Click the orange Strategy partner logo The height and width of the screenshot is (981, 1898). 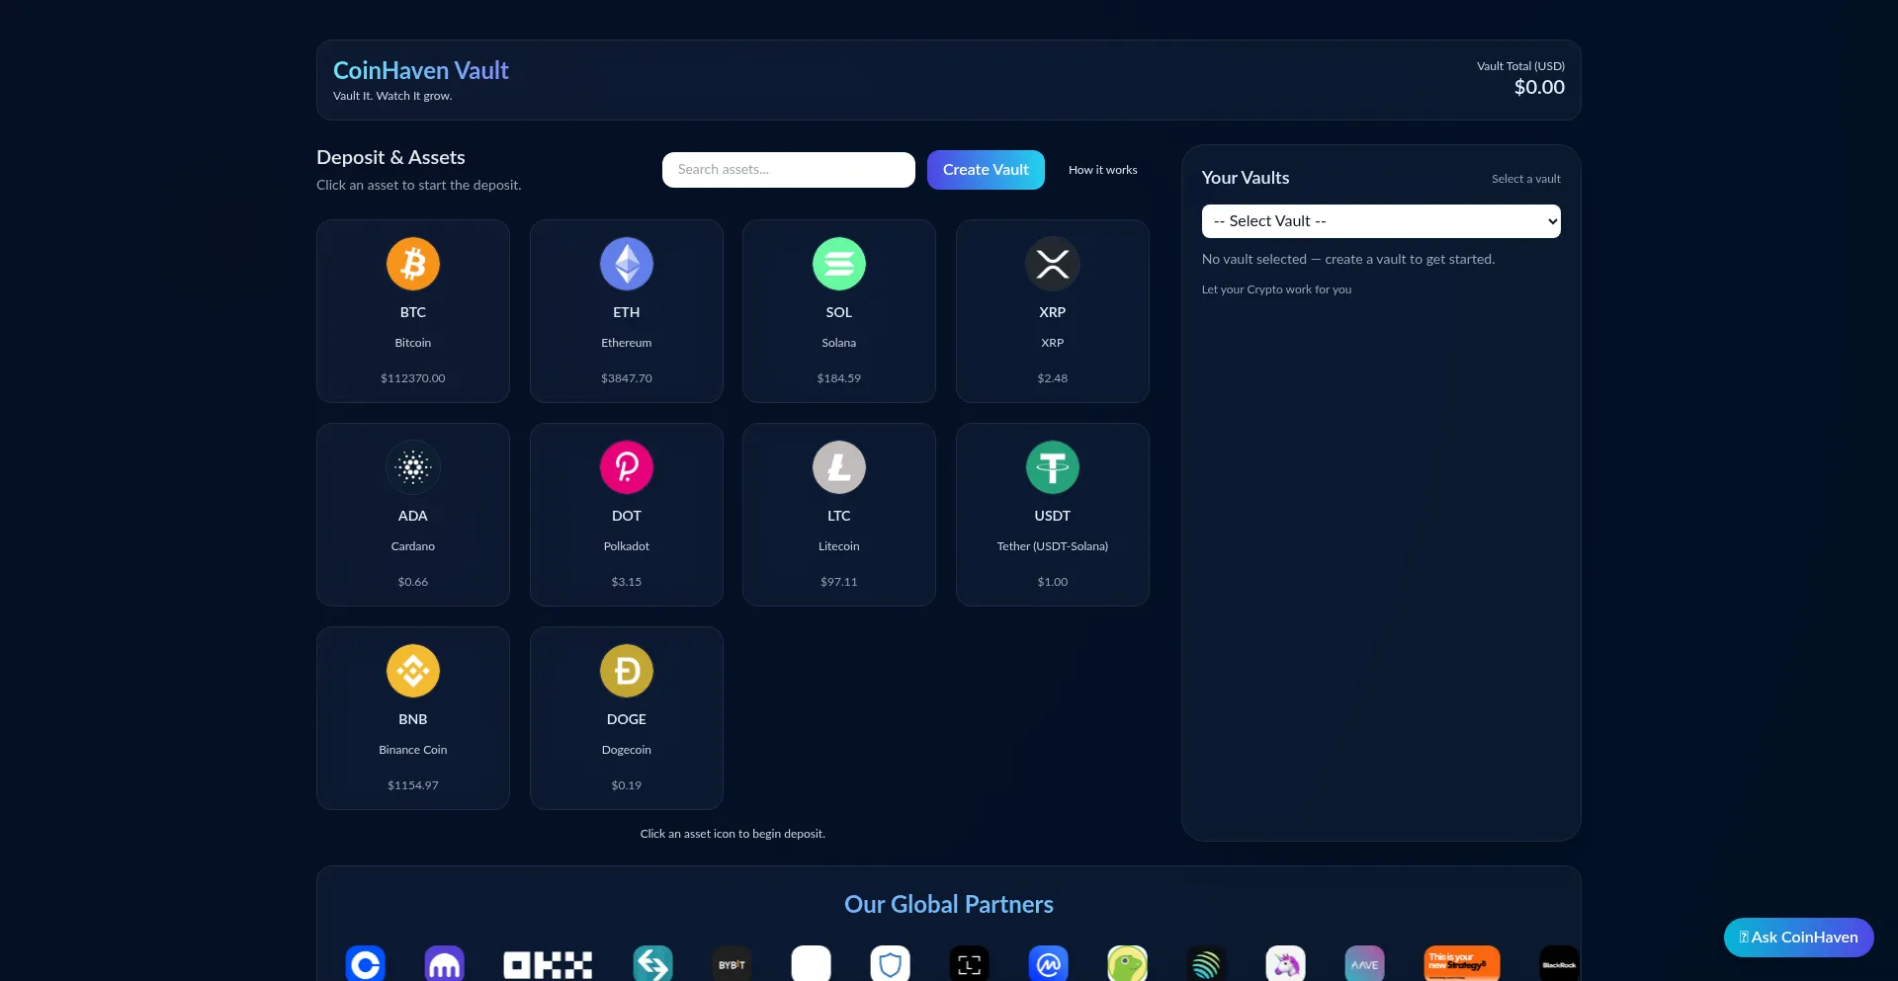(x=1462, y=964)
